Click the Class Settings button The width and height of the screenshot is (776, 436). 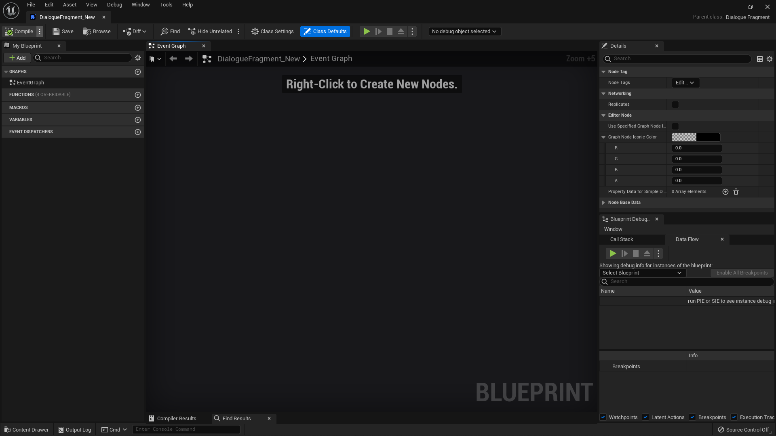(x=272, y=31)
